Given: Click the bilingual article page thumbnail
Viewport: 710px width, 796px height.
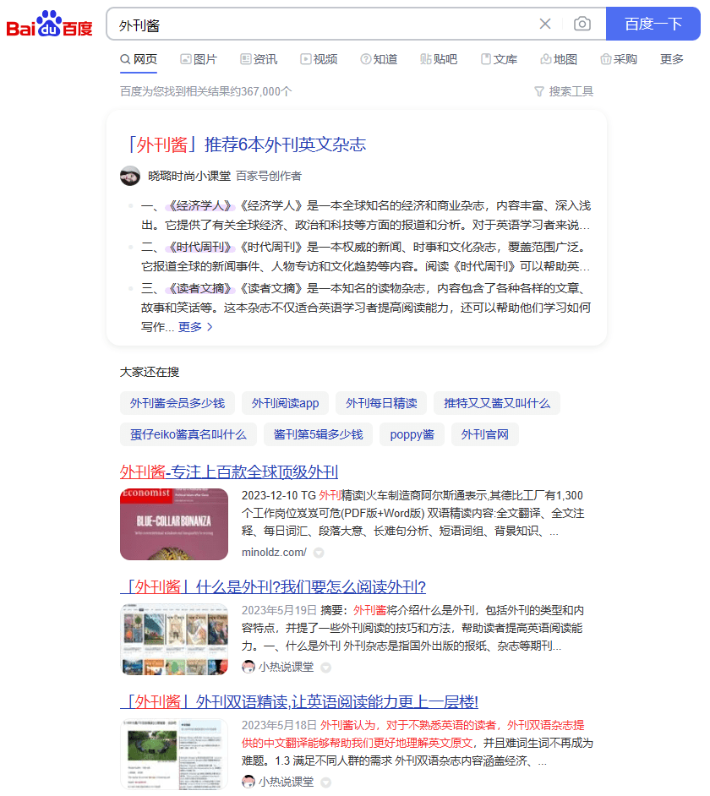Looking at the screenshot, I should pyautogui.click(x=174, y=755).
